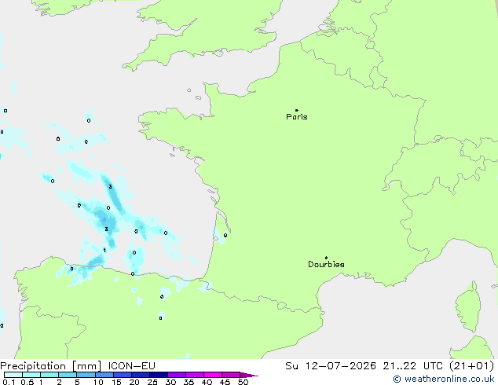Pick the navy legend swatch between 25 and 30

(159, 375)
